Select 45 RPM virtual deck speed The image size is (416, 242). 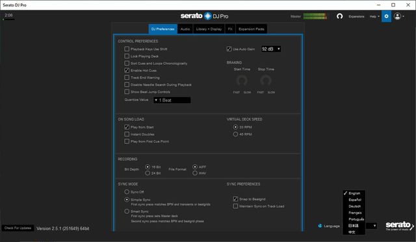click(235, 134)
